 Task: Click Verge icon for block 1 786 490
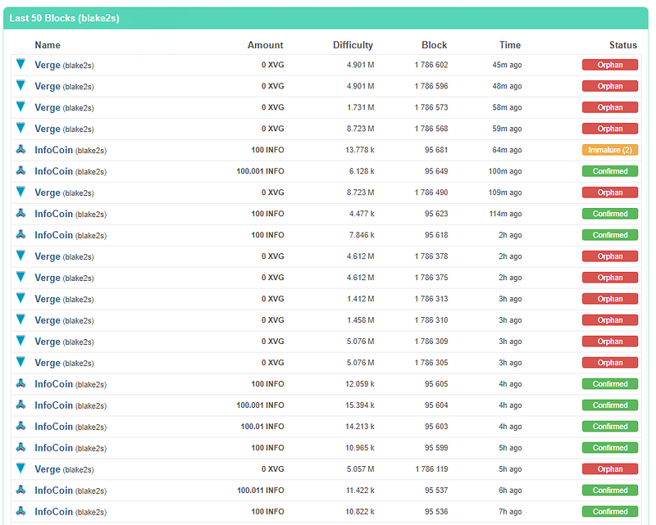[20, 192]
